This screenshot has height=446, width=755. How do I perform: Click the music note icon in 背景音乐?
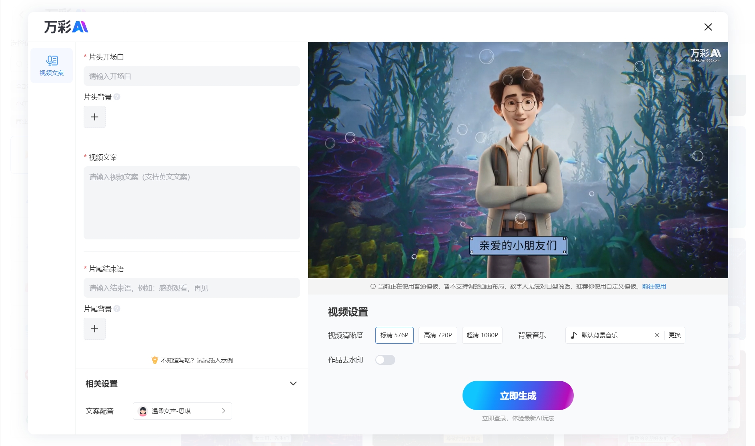[574, 335]
